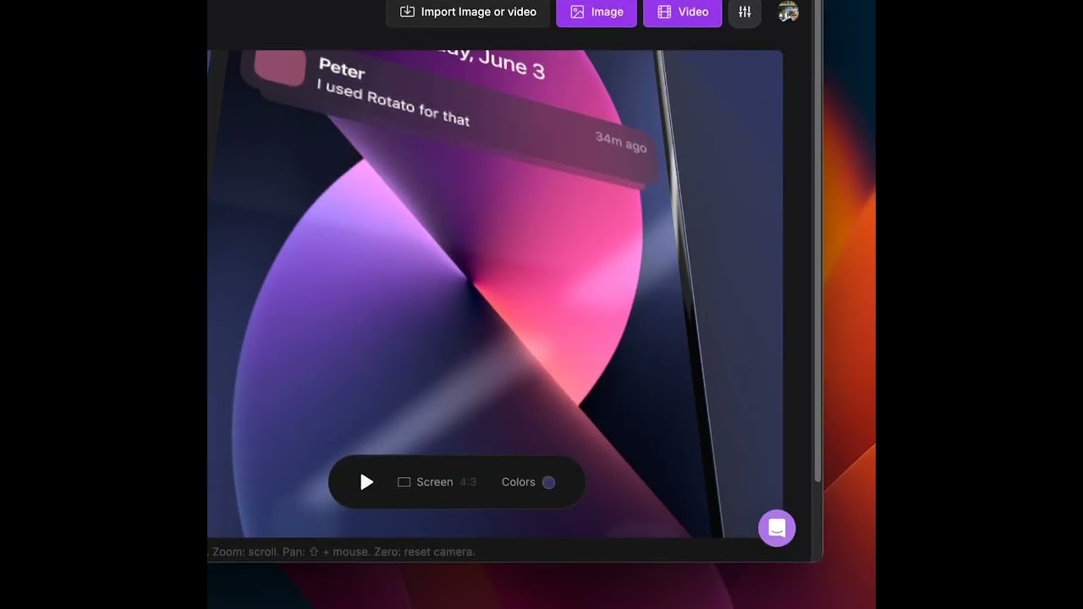Click the vertical scrollbar of the app window
This screenshot has height=609, width=1083.
pos(818,241)
